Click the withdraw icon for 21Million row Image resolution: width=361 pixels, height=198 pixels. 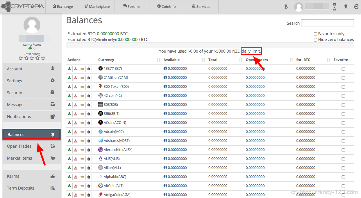(76, 78)
